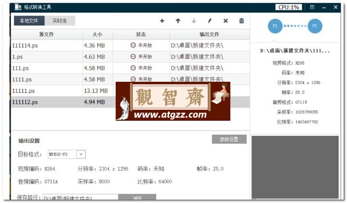Switch to 实时流 tab
The height and width of the screenshot is (203, 347).
coord(60,21)
